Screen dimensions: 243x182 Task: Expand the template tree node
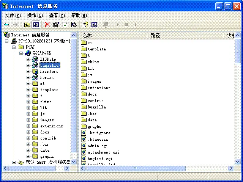click(28, 89)
